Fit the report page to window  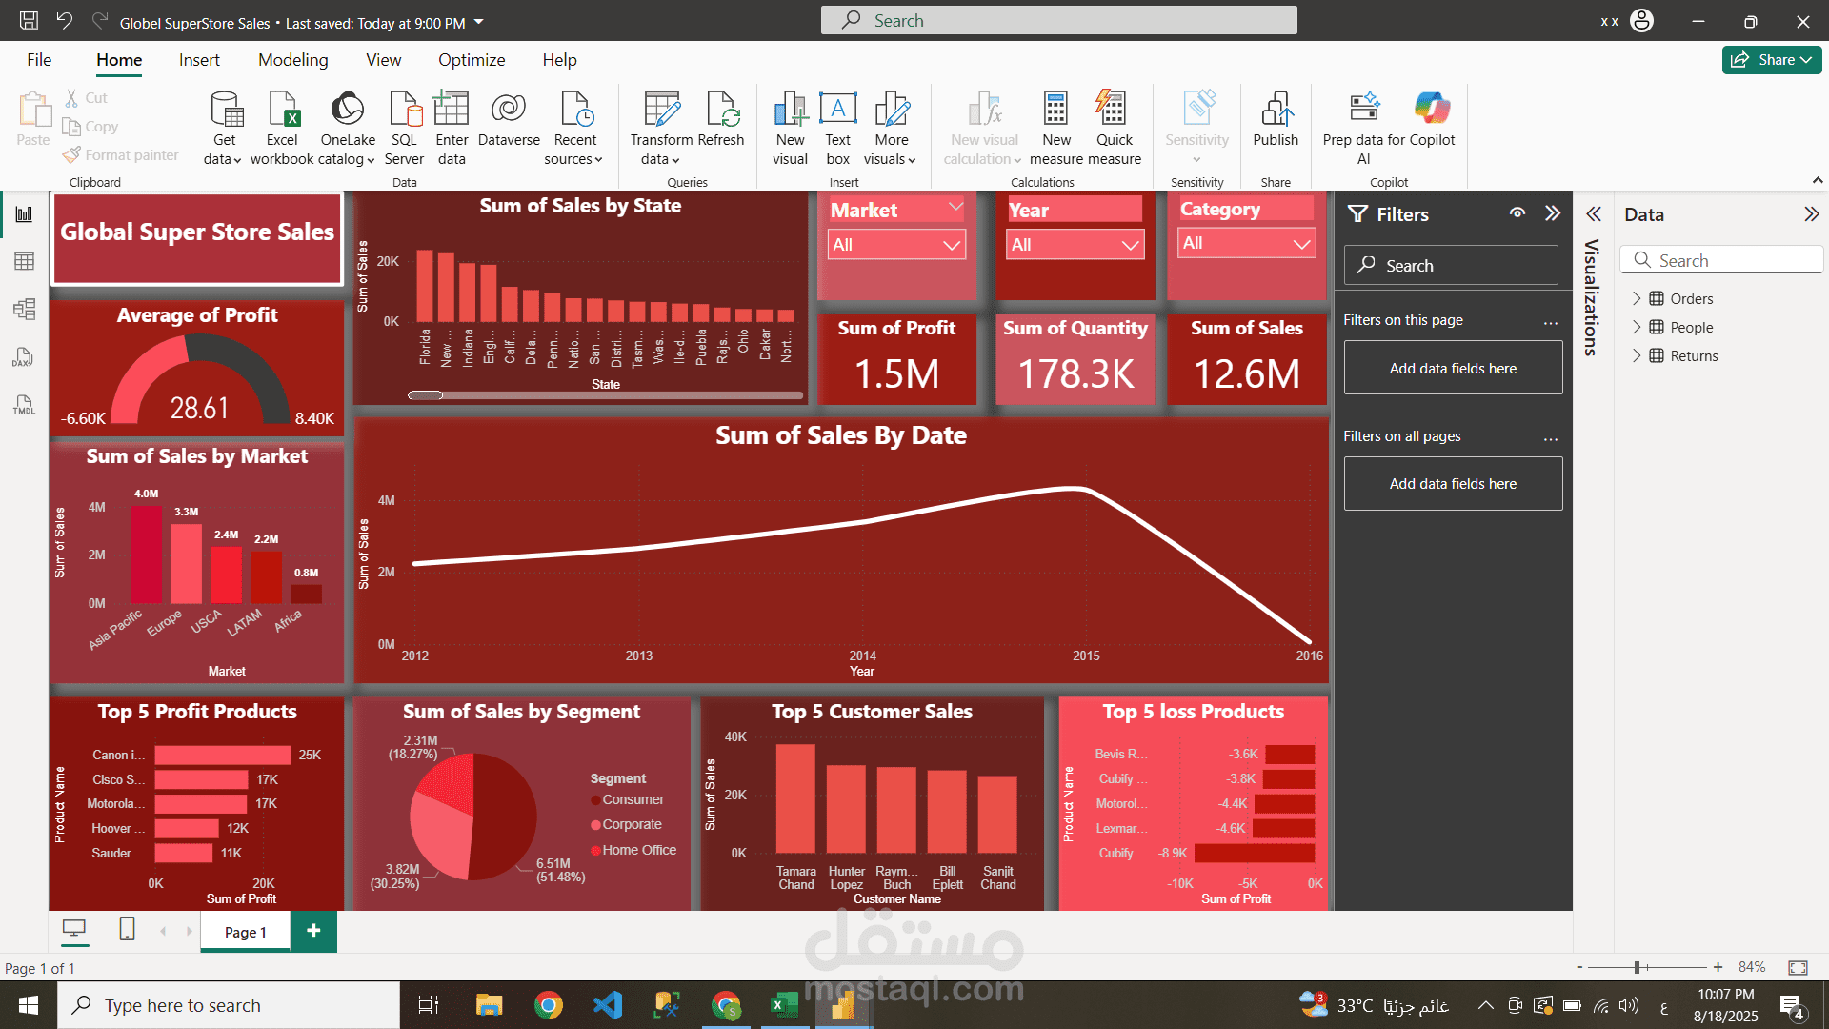coord(1798,967)
